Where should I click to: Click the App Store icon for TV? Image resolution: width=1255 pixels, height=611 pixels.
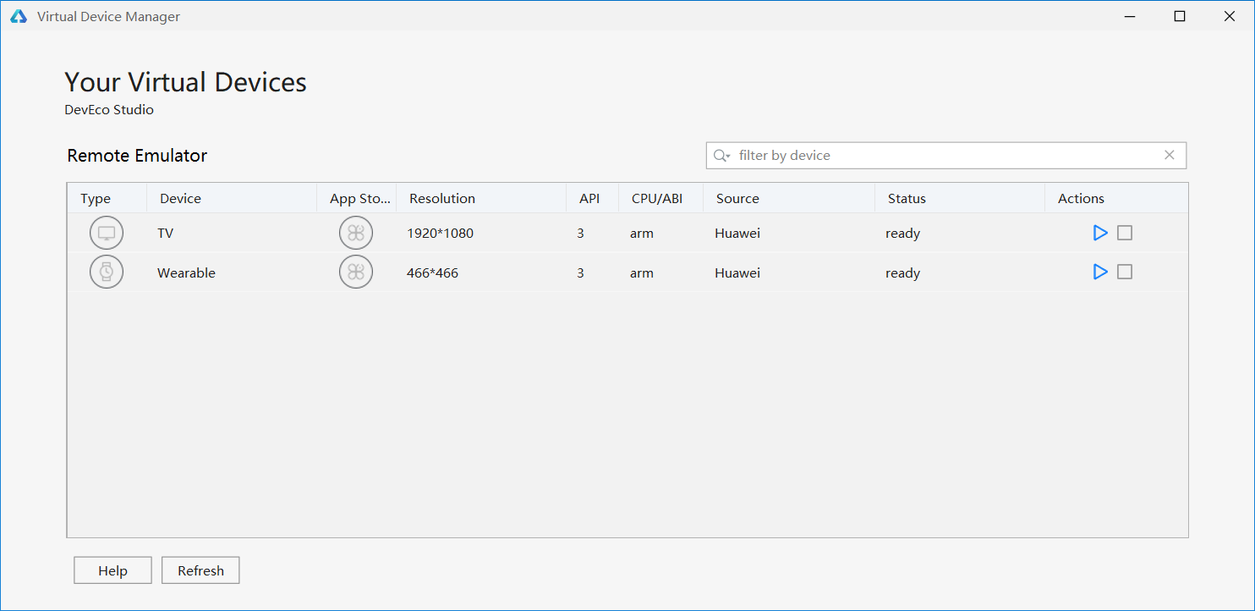point(355,232)
